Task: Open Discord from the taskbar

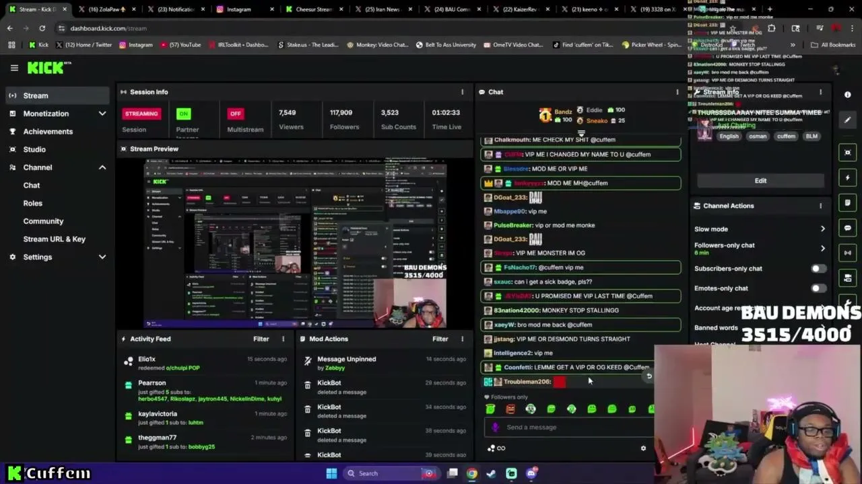Action: (531, 473)
